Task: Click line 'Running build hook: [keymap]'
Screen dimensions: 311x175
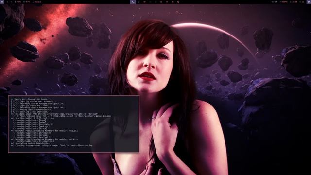Action: 31,135
